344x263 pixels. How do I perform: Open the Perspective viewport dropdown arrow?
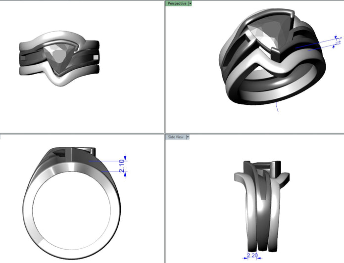[190, 3]
